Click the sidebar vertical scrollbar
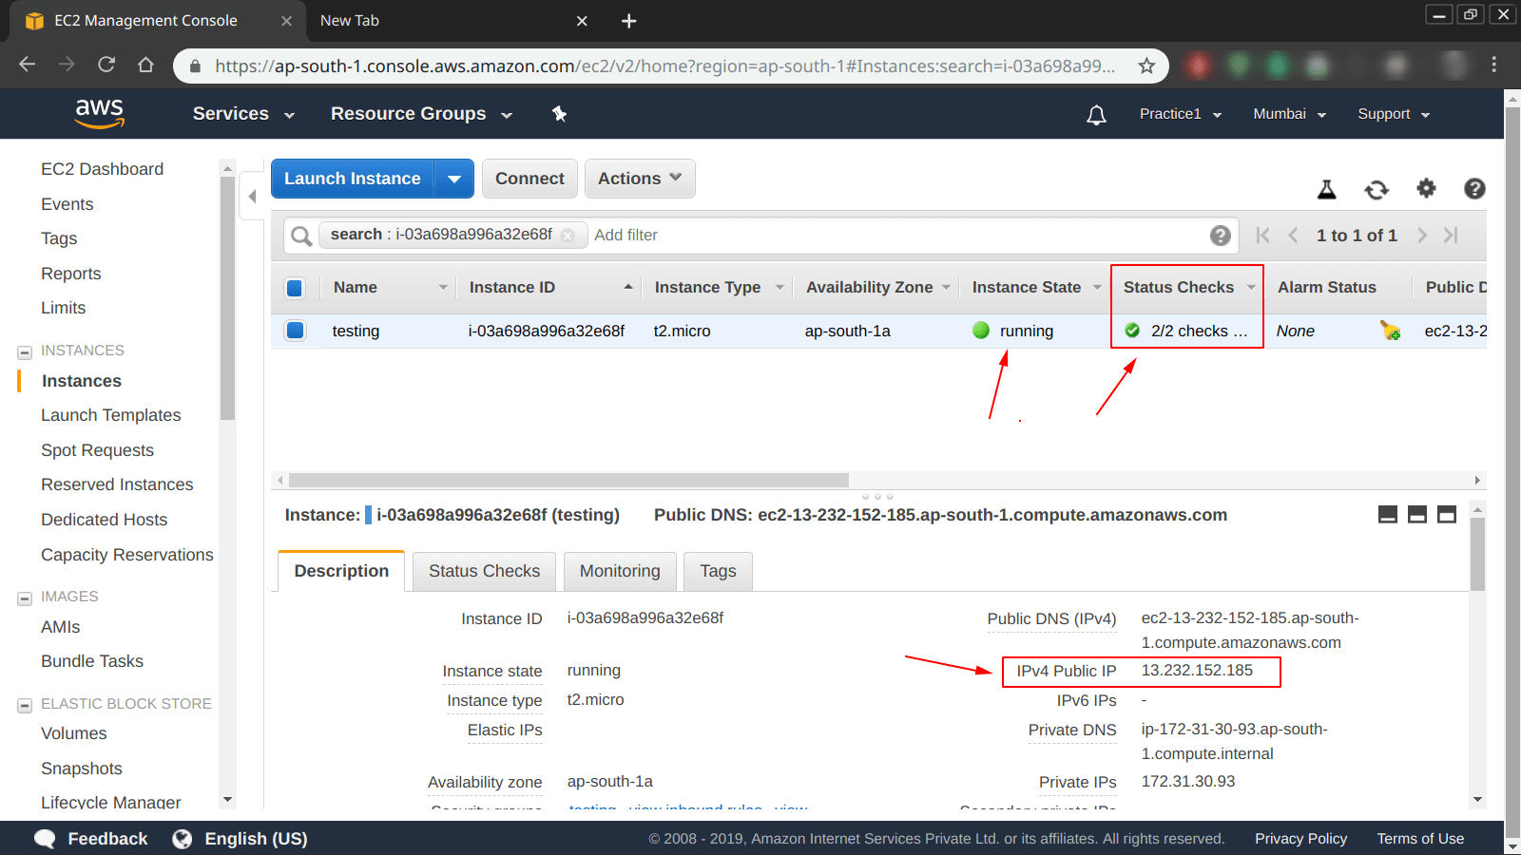This screenshot has height=855, width=1521. tap(227, 297)
